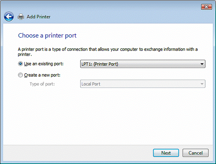Image resolution: width=216 pixels, height=164 pixels.
Task: Click the Use an existing port label
Action: coord(44,64)
